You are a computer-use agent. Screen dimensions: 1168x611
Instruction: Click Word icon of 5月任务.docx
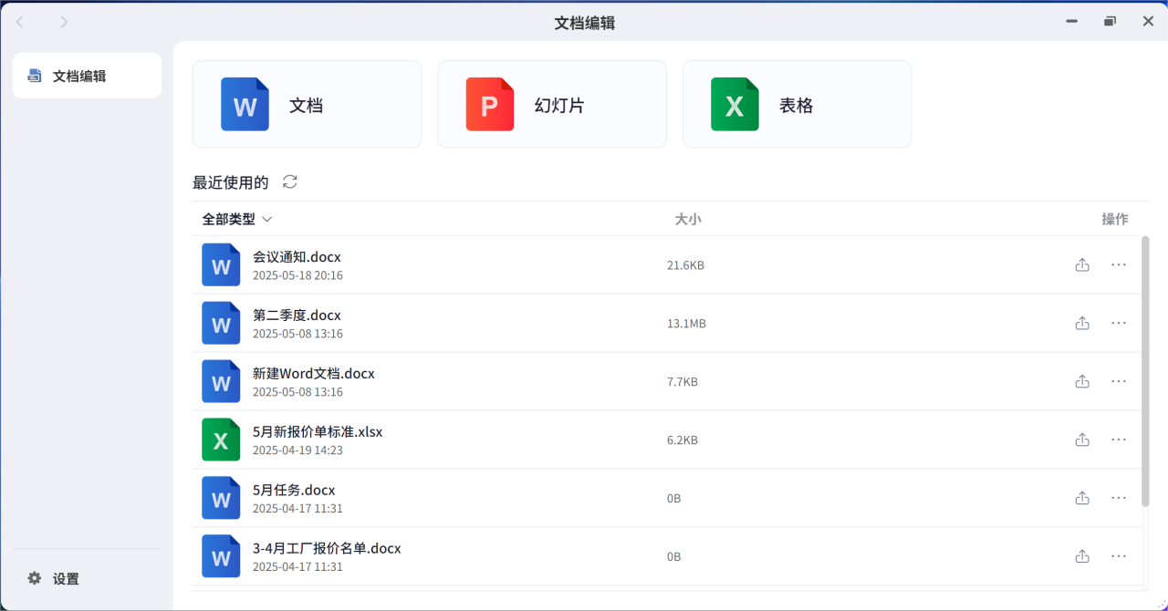pyautogui.click(x=221, y=499)
